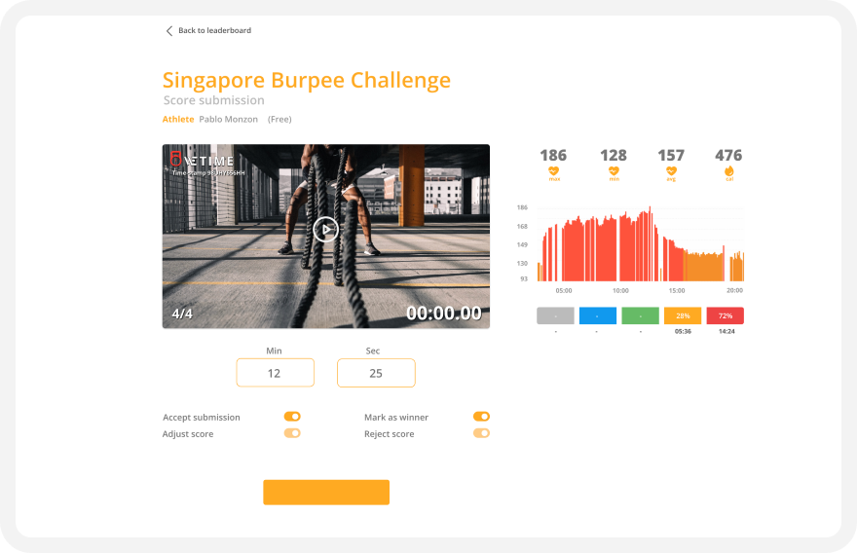This screenshot has width=857, height=553.
Task: Enable the Mark as winner switch
Action: [x=481, y=417]
